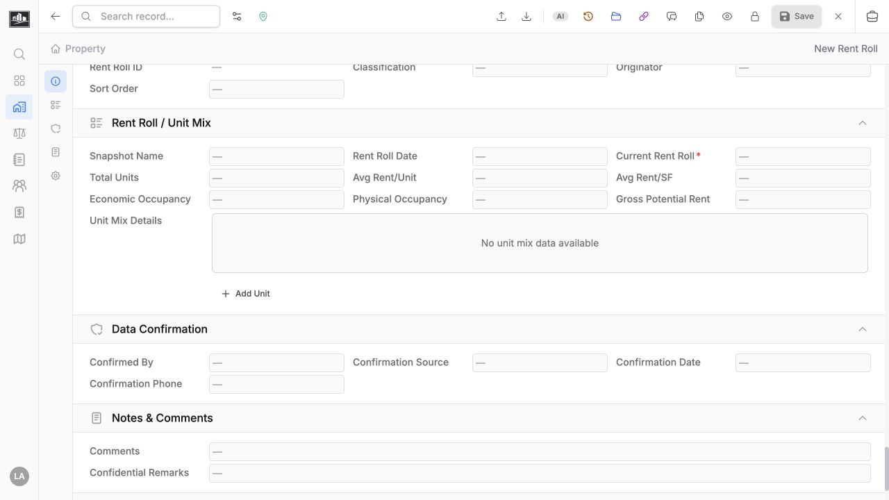Click the Confirmation Phone field

click(x=276, y=384)
